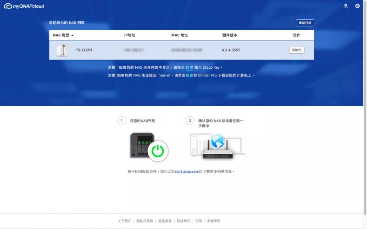Open the language globe icon
This screenshot has width=367, height=229.
coord(357,6)
